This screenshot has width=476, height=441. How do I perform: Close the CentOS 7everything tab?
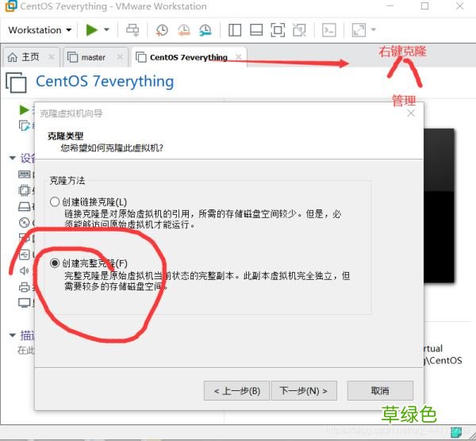tap(239, 57)
